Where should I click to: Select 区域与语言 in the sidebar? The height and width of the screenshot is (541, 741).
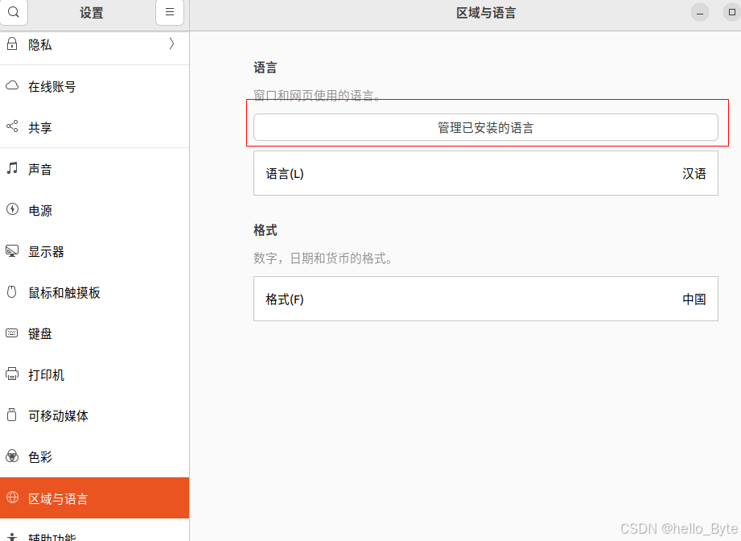pyautogui.click(x=58, y=498)
